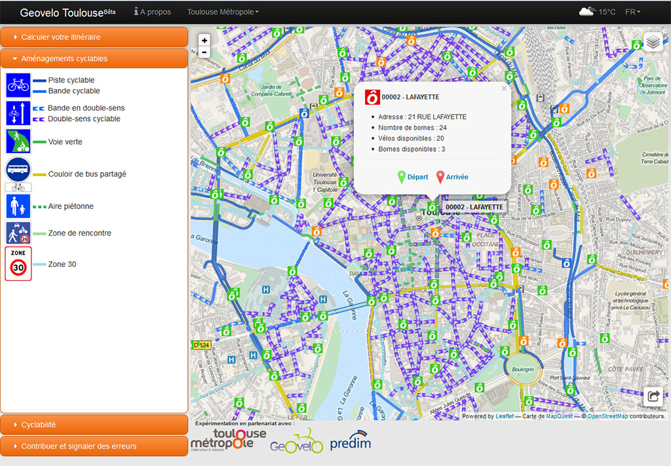Expand Calculer votre itinéraire panel
The image size is (671, 466).
pos(94,37)
